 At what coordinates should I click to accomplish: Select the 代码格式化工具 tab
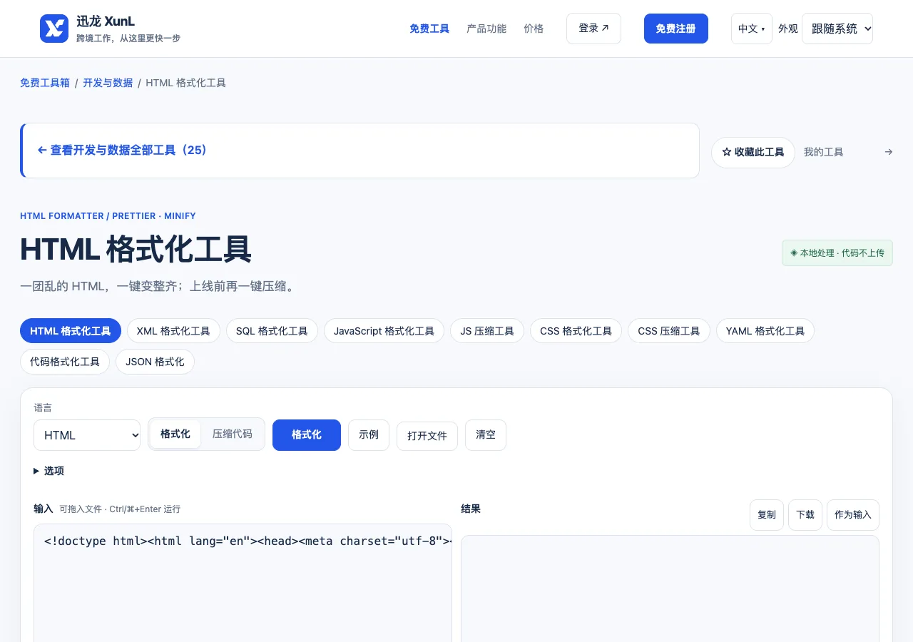click(65, 362)
